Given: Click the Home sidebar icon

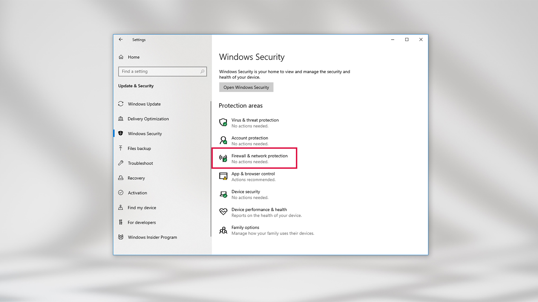Looking at the screenshot, I should pos(121,57).
